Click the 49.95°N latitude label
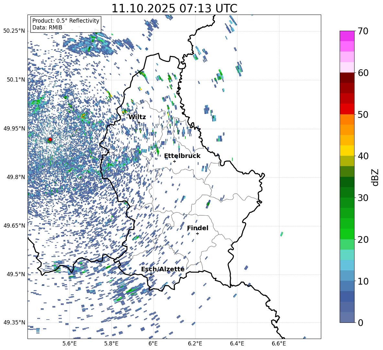Screen dimensions: 383x350 (14, 128)
